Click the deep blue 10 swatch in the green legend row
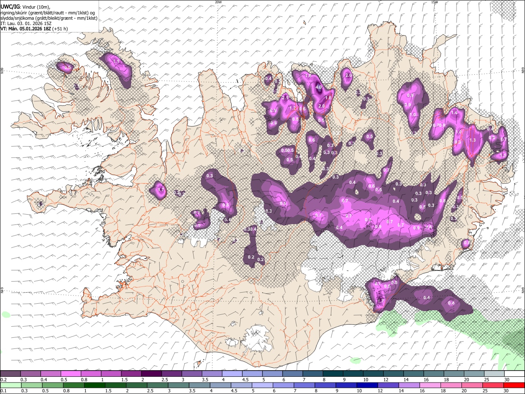Viewport: 525px width, 394px height. click(367, 385)
